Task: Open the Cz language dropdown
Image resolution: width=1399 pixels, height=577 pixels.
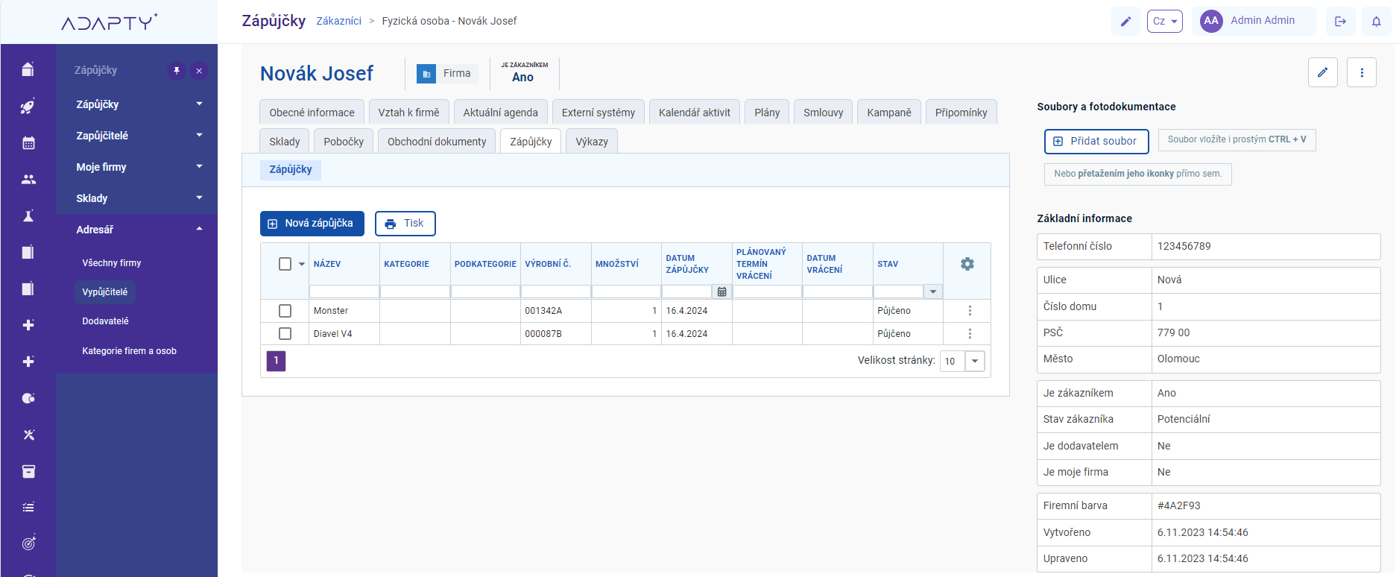Action: tap(1164, 22)
